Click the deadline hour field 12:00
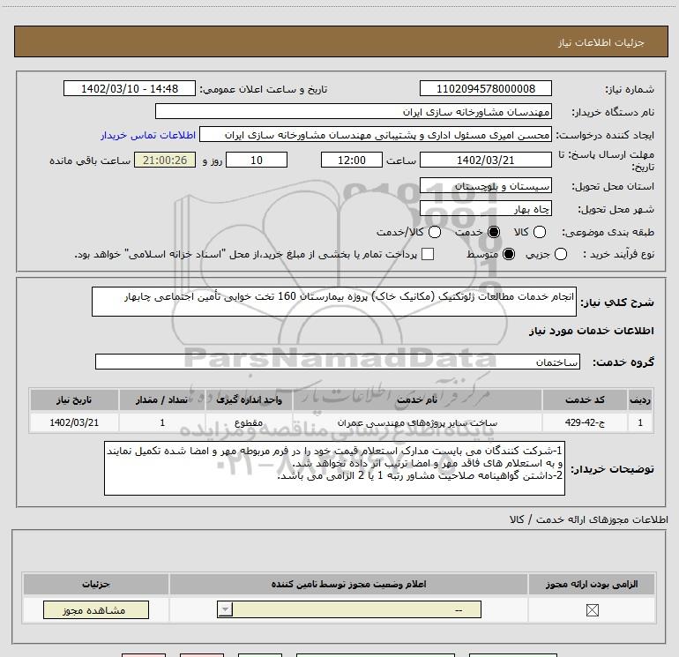This screenshot has height=657, width=679. click(352, 160)
